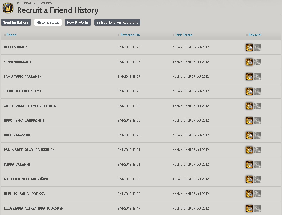
Task: Sort the table by Link Status column
Action: (184, 35)
